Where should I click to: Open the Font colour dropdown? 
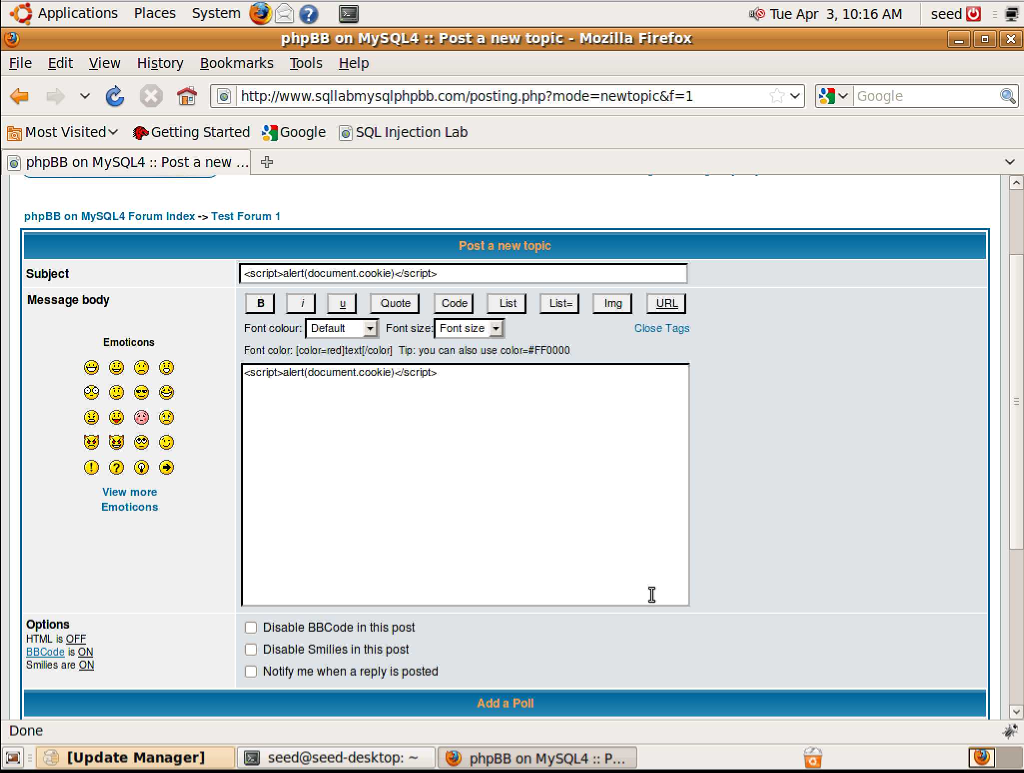click(342, 328)
